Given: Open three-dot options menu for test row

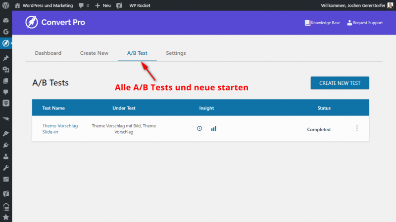Looking at the screenshot, I should pyautogui.click(x=357, y=128).
